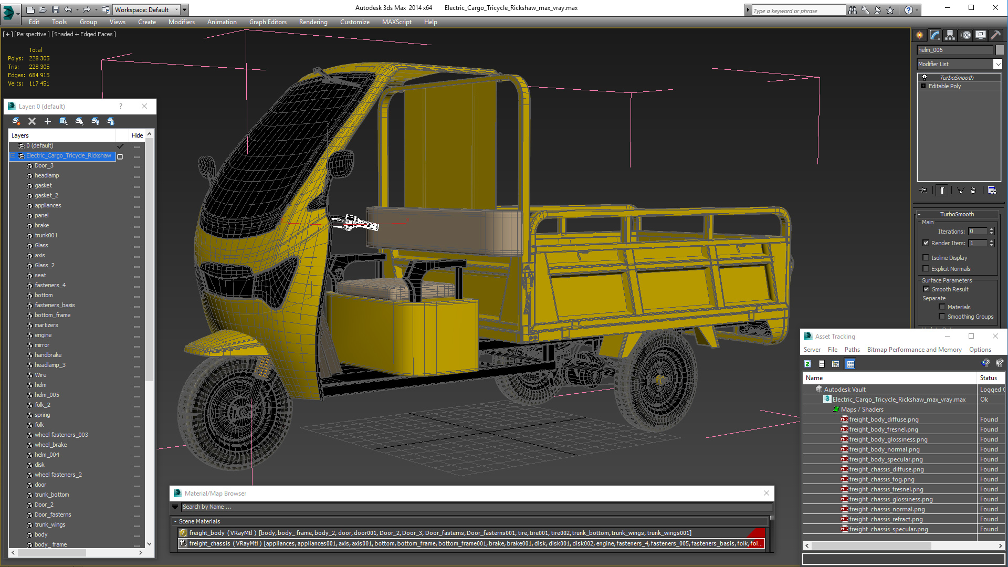Add selected objects to layer plus icon
1008x567 pixels.
coord(48,121)
